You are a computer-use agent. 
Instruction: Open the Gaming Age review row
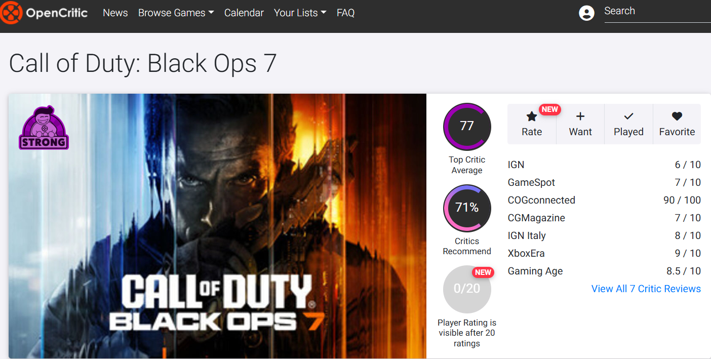[604, 271]
